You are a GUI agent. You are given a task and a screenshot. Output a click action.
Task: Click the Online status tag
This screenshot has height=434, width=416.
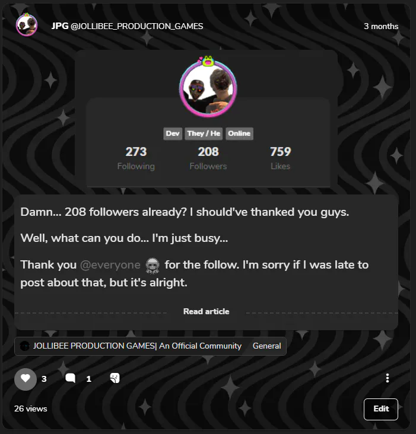pos(239,133)
